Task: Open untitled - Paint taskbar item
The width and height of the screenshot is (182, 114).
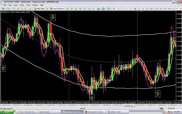Action: (118, 112)
